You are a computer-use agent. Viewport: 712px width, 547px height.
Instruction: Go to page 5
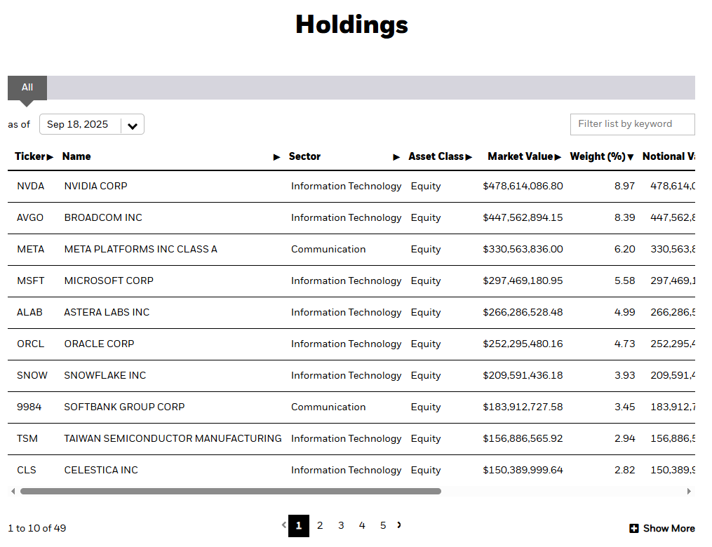click(x=383, y=526)
